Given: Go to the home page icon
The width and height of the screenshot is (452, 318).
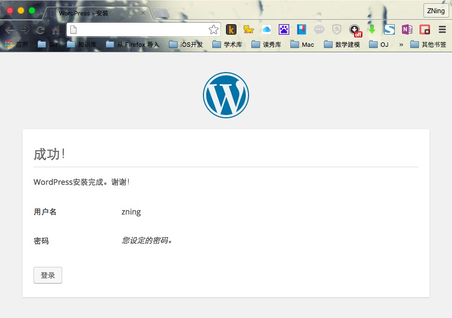Looking at the screenshot, I should (56, 30).
